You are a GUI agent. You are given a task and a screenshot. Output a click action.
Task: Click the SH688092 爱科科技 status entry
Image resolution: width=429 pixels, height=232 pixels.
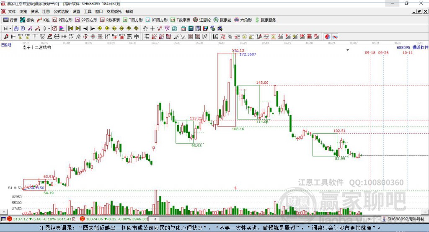406,219
